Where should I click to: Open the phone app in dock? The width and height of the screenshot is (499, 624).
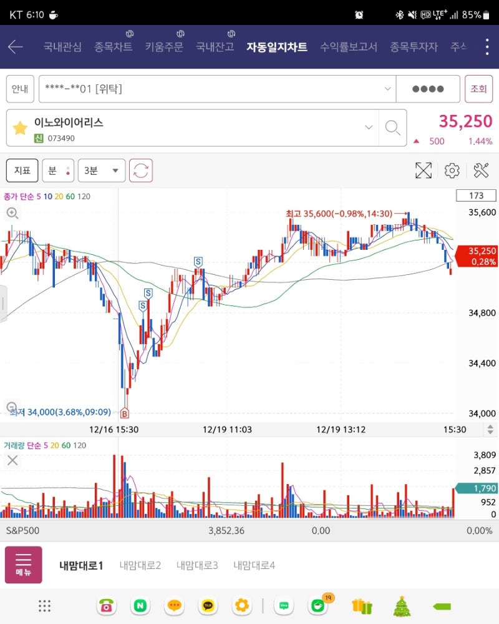coord(106,606)
